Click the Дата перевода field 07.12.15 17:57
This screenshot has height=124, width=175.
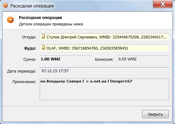[104, 71]
